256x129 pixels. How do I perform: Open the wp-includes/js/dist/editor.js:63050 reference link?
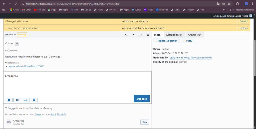pyautogui.click(x=26, y=66)
